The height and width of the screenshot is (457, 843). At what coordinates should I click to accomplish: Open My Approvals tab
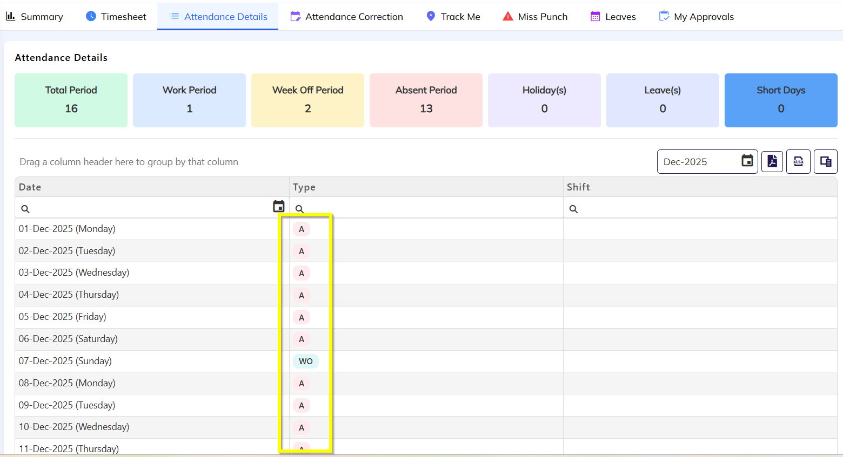click(x=696, y=17)
